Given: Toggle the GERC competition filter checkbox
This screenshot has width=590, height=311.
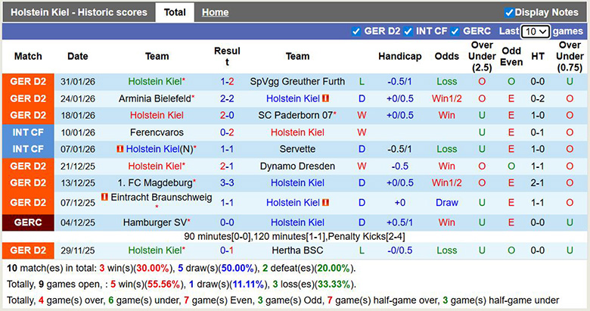Looking at the screenshot, I should pyautogui.click(x=455, y=32).
